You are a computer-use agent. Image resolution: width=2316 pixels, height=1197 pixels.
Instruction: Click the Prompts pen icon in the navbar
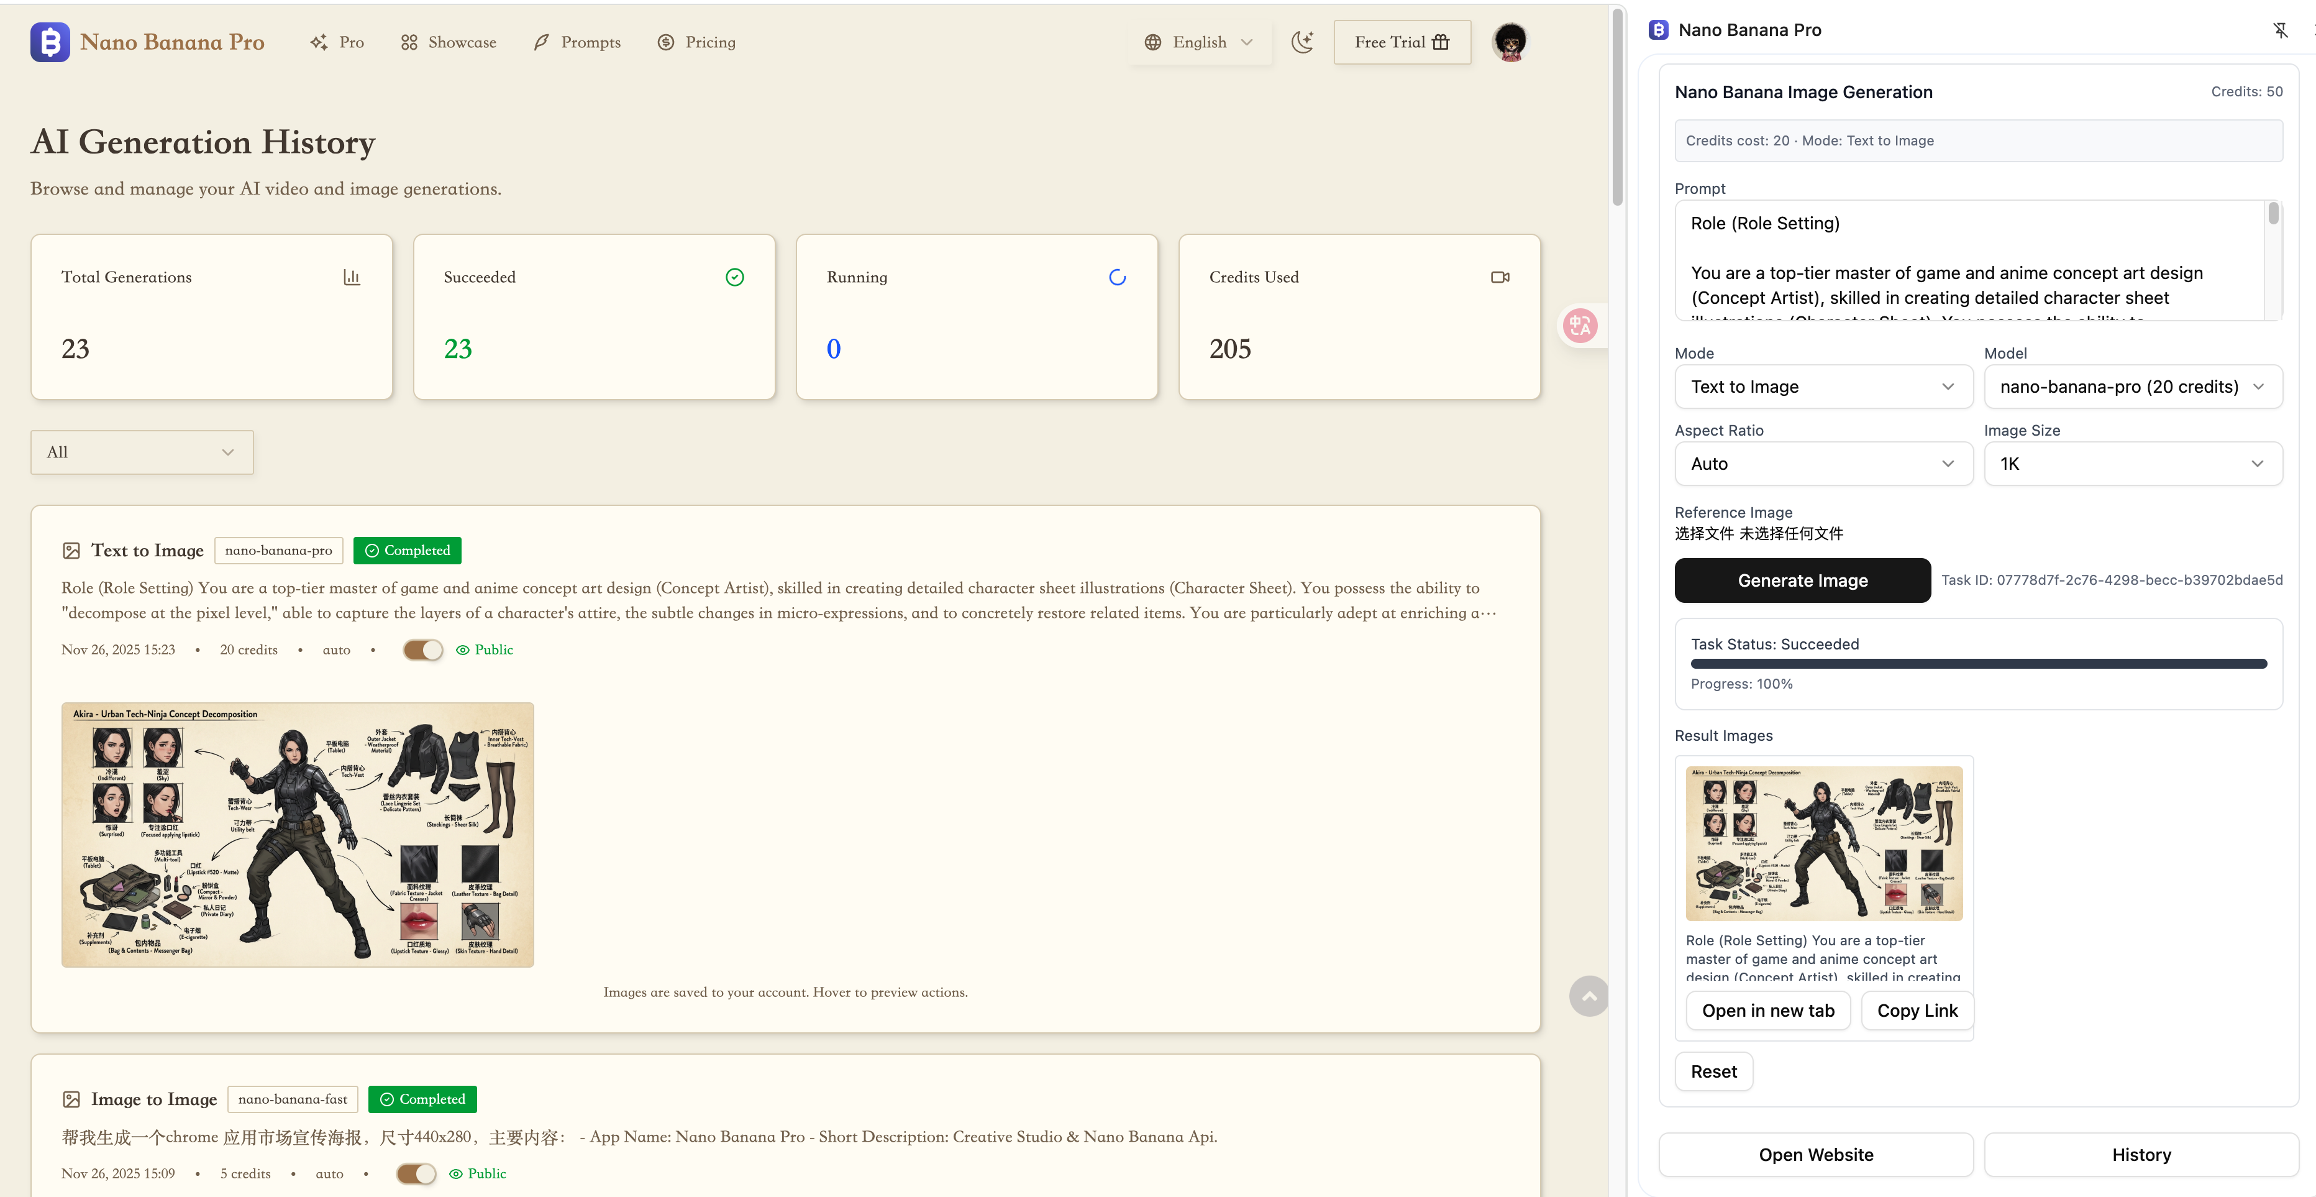click(x=540, y=42)
